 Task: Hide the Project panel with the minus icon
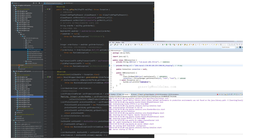[x=42, y=3]
